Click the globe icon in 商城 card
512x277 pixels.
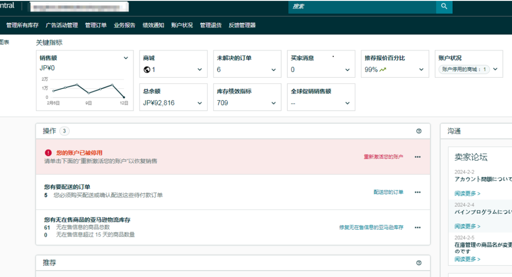[147, 70]
